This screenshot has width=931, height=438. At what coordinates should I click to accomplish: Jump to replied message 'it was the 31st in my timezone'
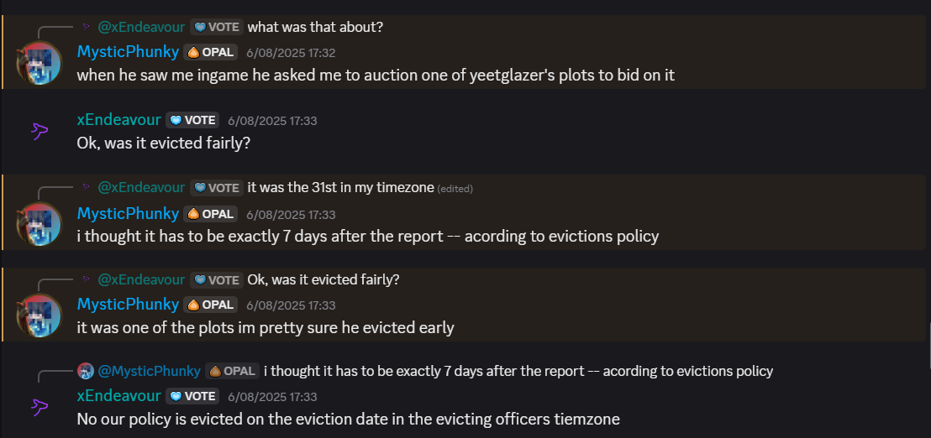341,188
